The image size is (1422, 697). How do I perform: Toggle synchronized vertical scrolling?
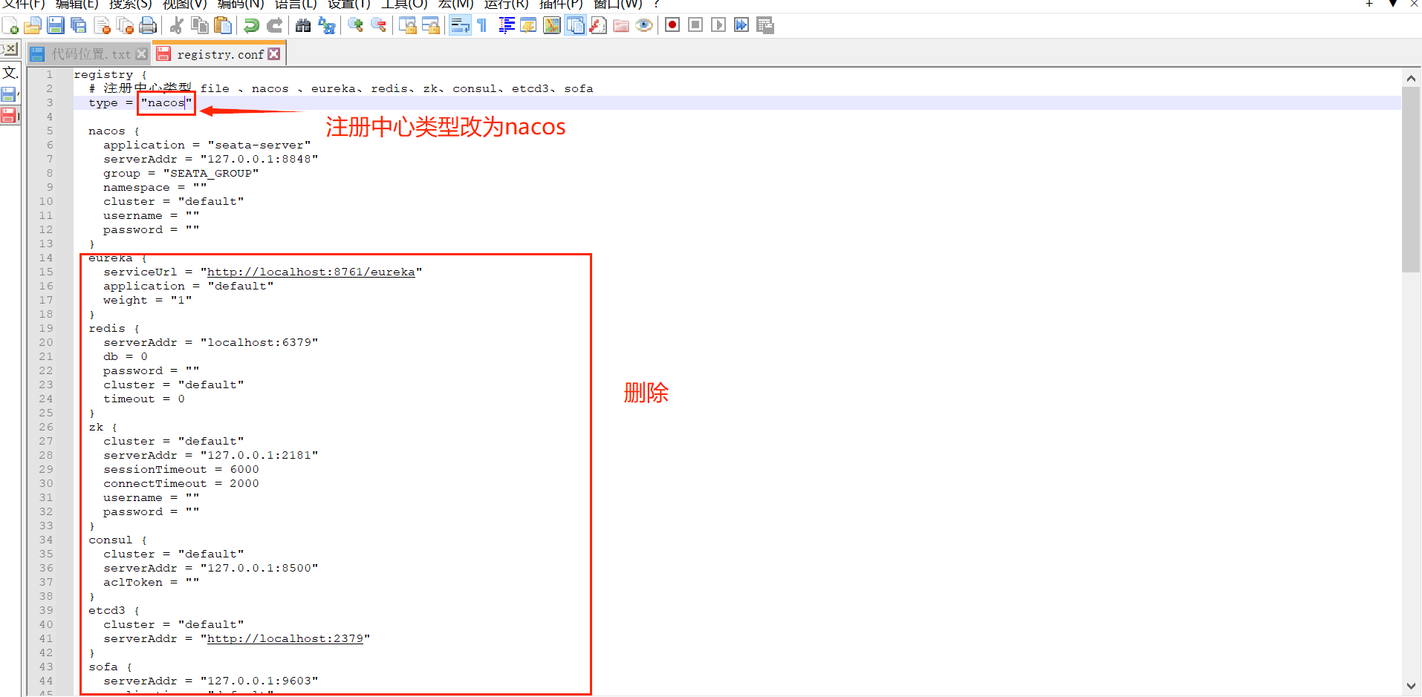408,26
